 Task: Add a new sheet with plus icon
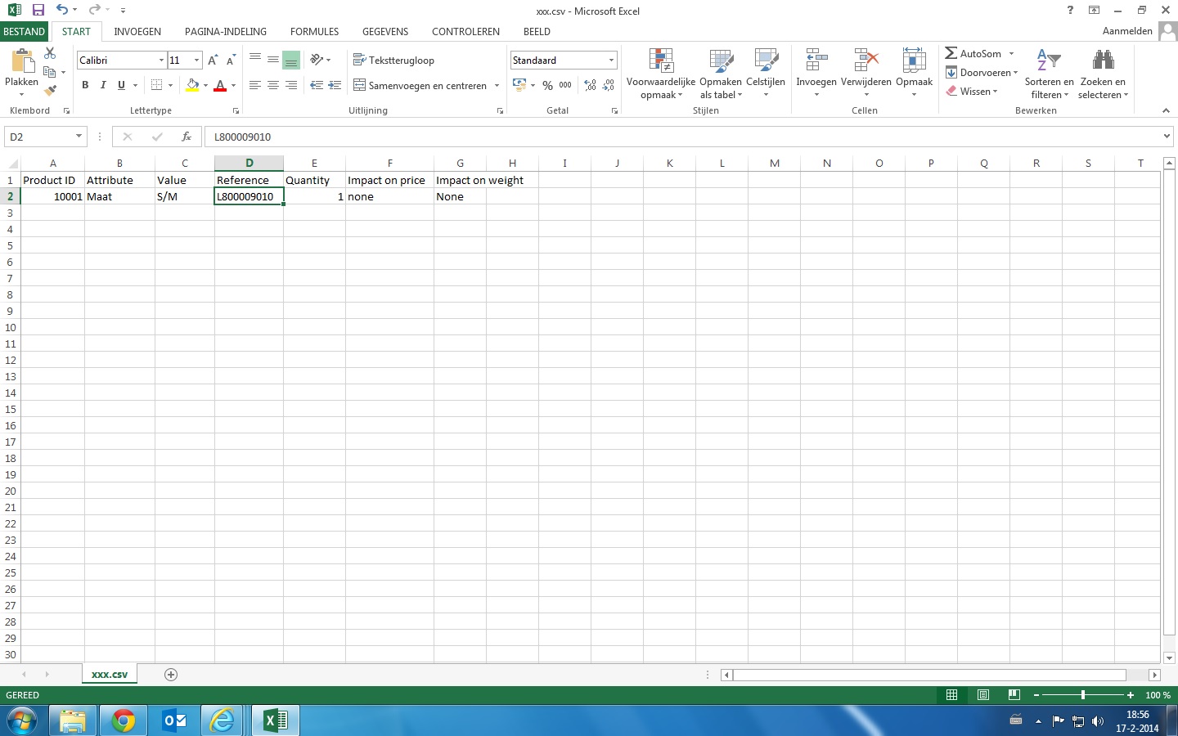171,675
